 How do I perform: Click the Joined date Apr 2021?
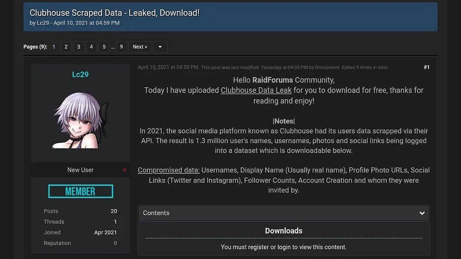[x=105, y=233]
